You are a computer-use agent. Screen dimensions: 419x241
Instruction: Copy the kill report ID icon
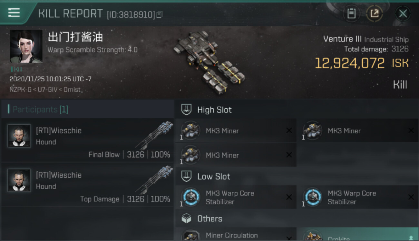pyautogui.click(x=160, y=14)
